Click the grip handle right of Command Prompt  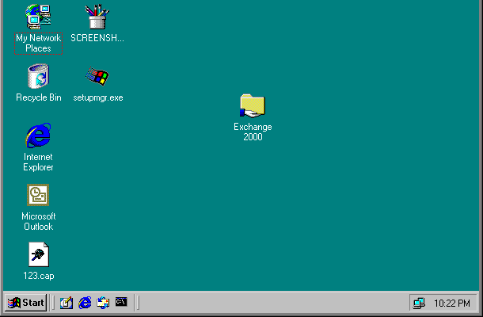(137, 302)
